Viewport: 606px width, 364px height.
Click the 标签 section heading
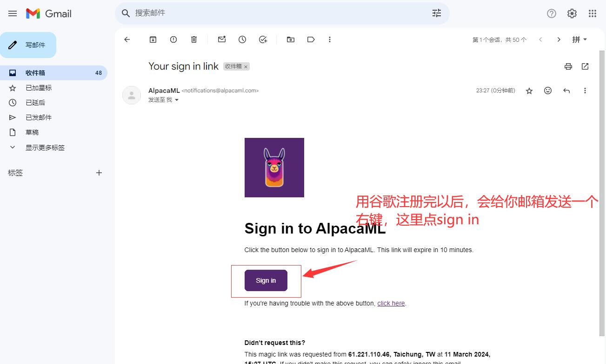(x=15, y=173)
